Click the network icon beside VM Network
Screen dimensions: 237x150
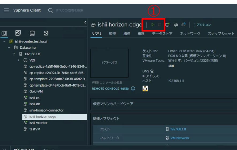tap(167, 138)
